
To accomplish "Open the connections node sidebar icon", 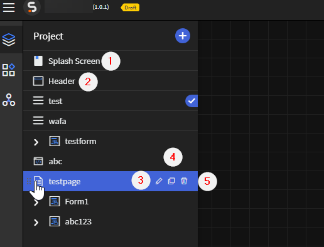I will click(x=9, y=100).
